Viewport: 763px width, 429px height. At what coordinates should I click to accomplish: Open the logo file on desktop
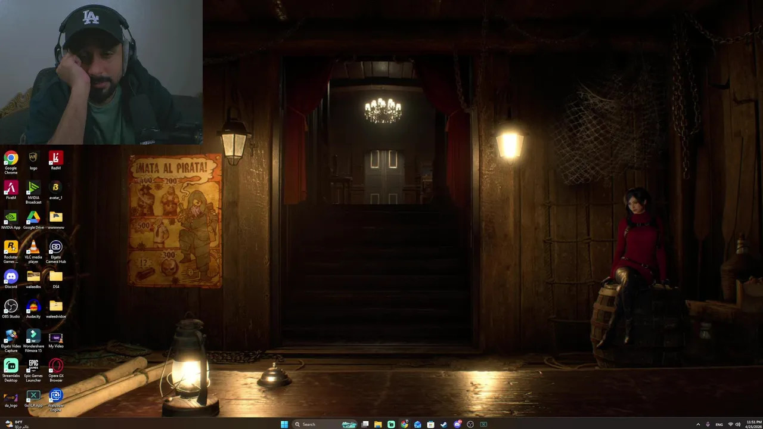33,161
